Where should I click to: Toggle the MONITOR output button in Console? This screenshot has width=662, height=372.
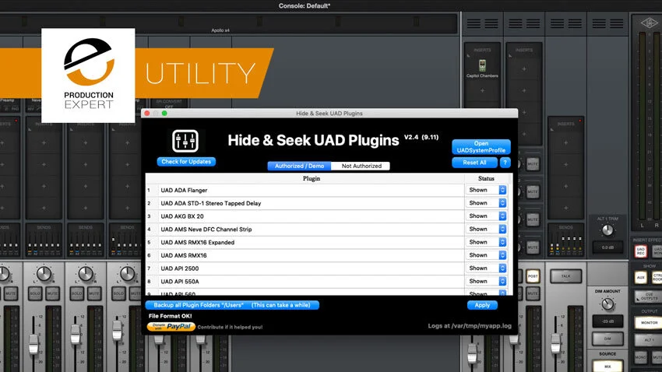coord(650,323)
